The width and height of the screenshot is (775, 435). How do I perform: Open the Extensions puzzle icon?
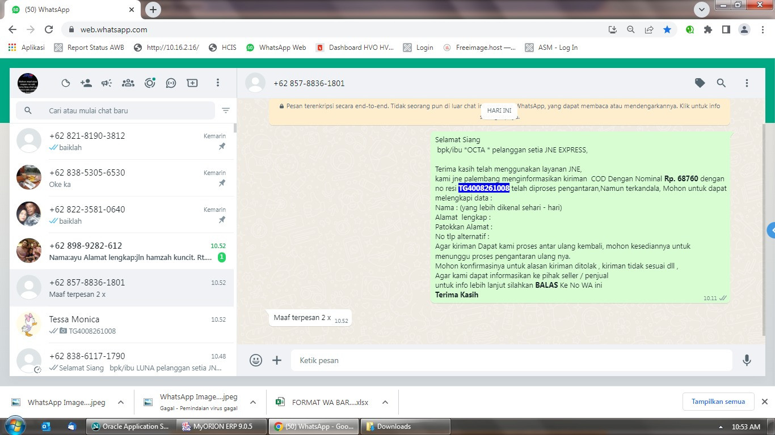click(708, 29)
